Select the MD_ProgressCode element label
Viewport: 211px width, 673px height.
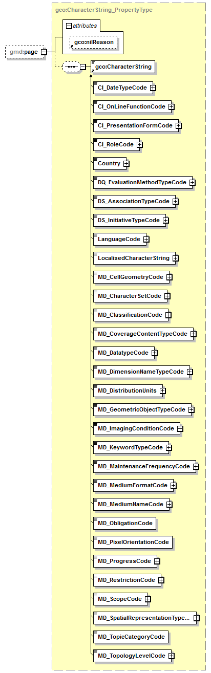point(124,561)
